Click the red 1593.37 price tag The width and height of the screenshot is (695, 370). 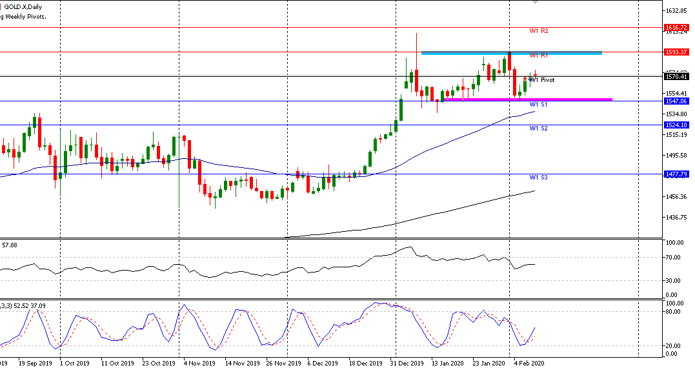pos(678,52)
